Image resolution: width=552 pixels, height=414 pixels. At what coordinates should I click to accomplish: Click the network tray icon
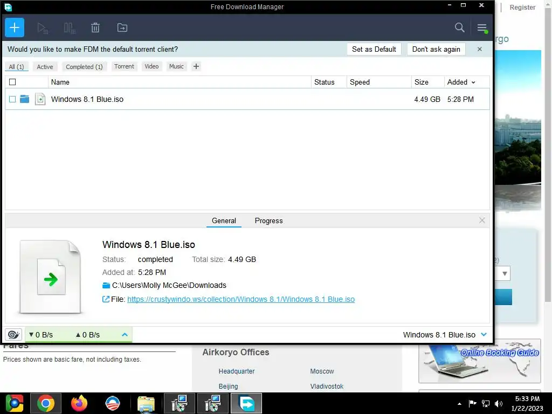(486, 404)
